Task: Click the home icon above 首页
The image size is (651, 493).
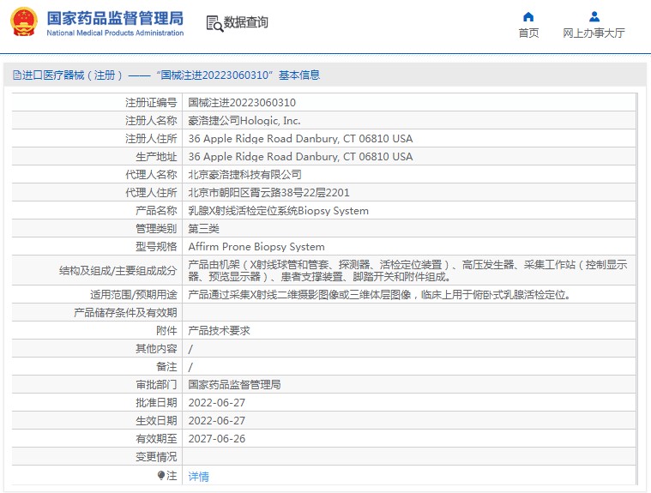Action: coord(528,16)
